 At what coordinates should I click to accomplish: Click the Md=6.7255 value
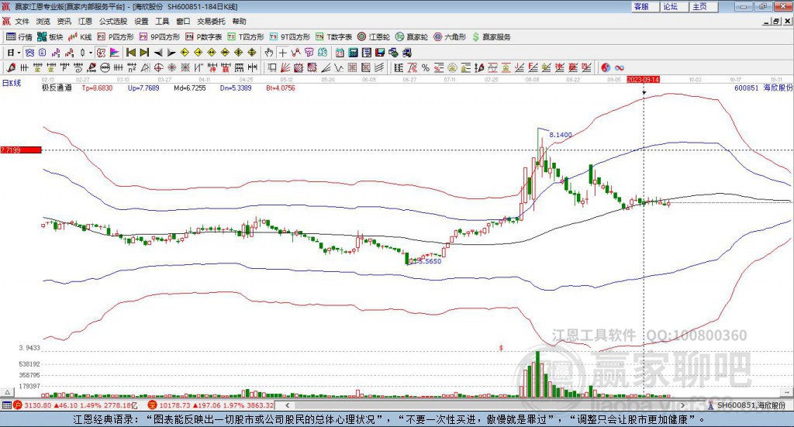(190, 88)
